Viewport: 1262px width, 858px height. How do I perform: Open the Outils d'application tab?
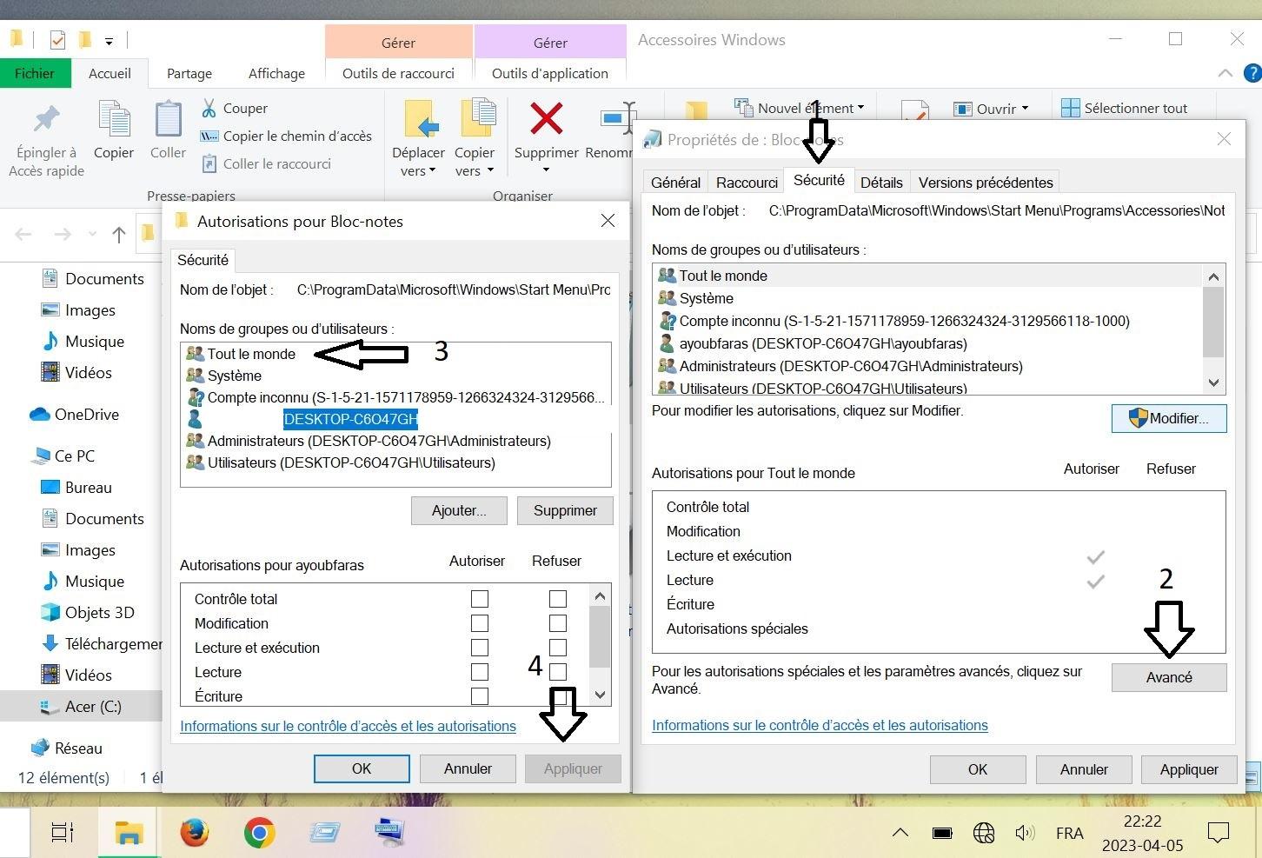click(x=550, y=73)
